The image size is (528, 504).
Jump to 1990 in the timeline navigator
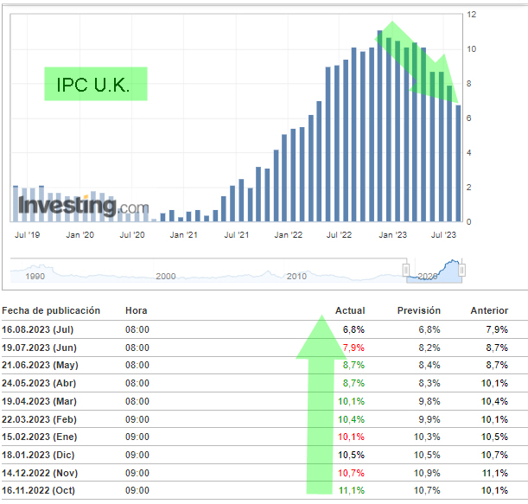[x=35, y=276]
